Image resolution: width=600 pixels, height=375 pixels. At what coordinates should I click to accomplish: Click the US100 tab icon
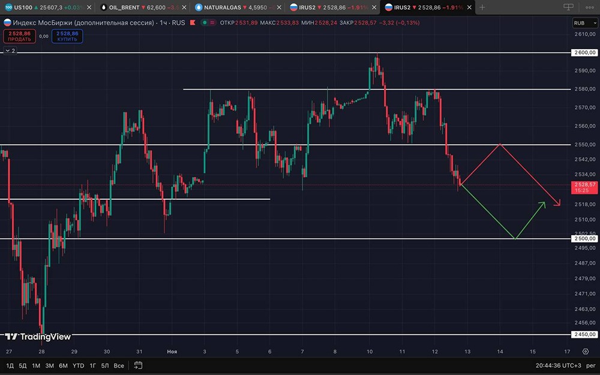tap(8, 7)
